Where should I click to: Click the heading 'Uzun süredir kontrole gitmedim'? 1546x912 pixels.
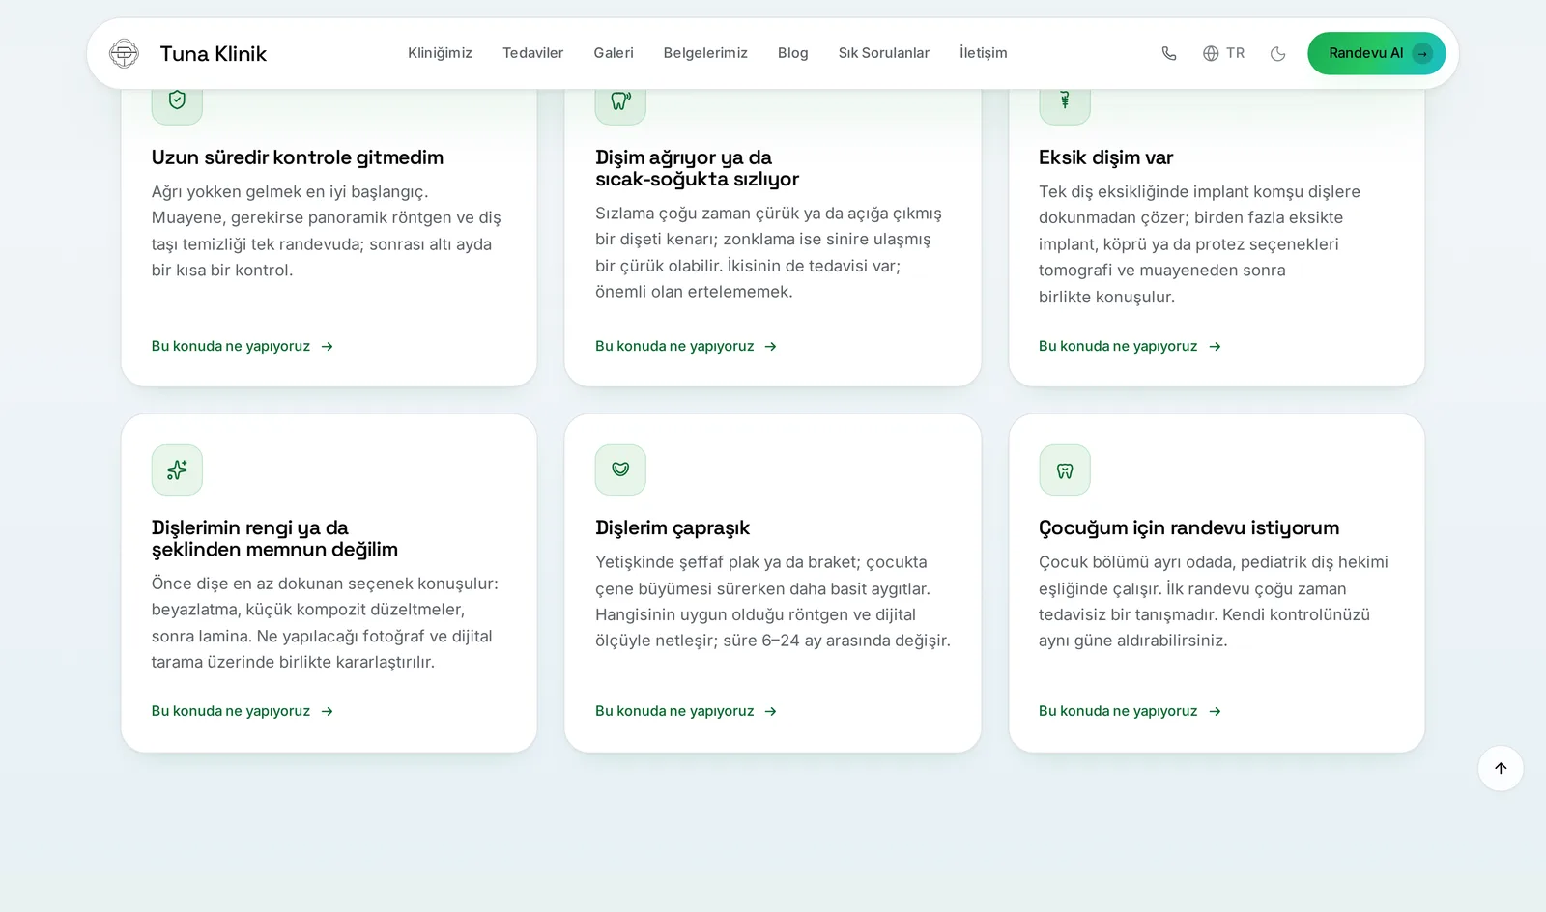click(x=298, y=157)
